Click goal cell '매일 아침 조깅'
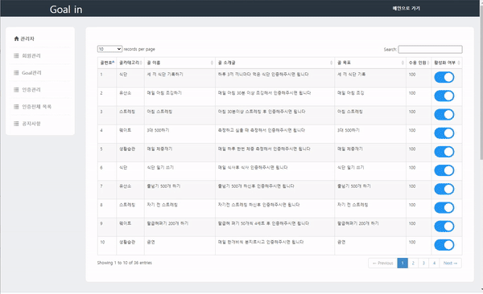The width and height of the screenshot is (483, 294). (350, 93)
